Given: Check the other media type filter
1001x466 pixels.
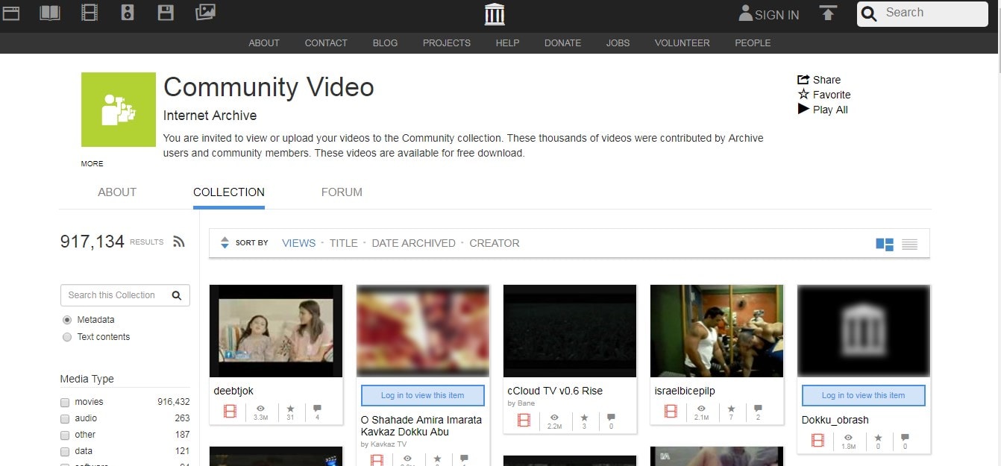Looking at the screenshot, I should tap(65, 435).
